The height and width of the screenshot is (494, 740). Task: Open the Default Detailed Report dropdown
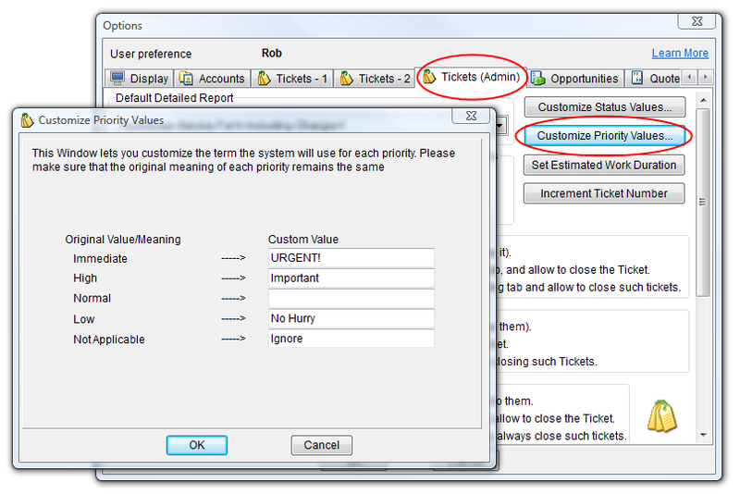[x=500, y=125]
